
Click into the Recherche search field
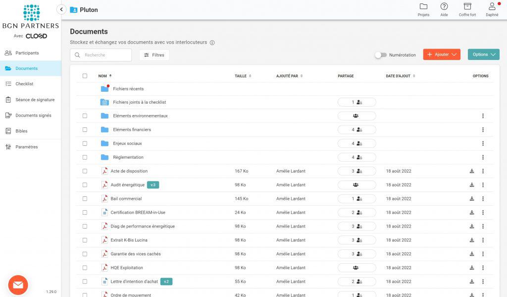coord(101,55)
